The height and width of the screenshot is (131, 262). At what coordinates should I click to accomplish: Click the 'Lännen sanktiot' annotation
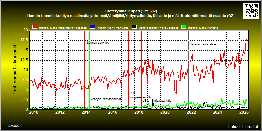point(98,43)
